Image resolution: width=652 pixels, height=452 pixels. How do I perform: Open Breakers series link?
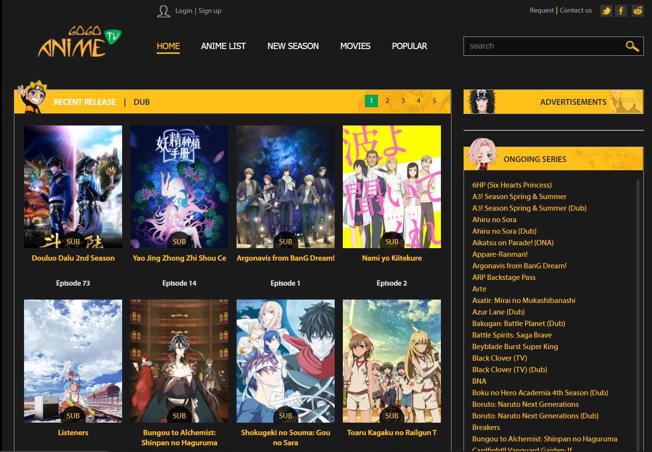486,427
